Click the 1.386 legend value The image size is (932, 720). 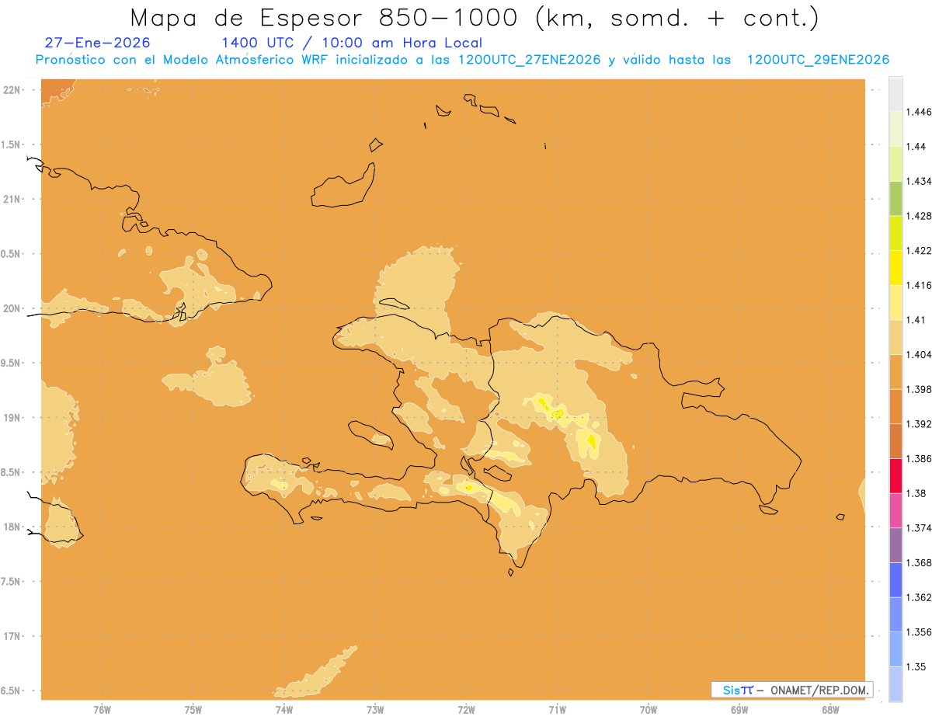coord(918,459)
